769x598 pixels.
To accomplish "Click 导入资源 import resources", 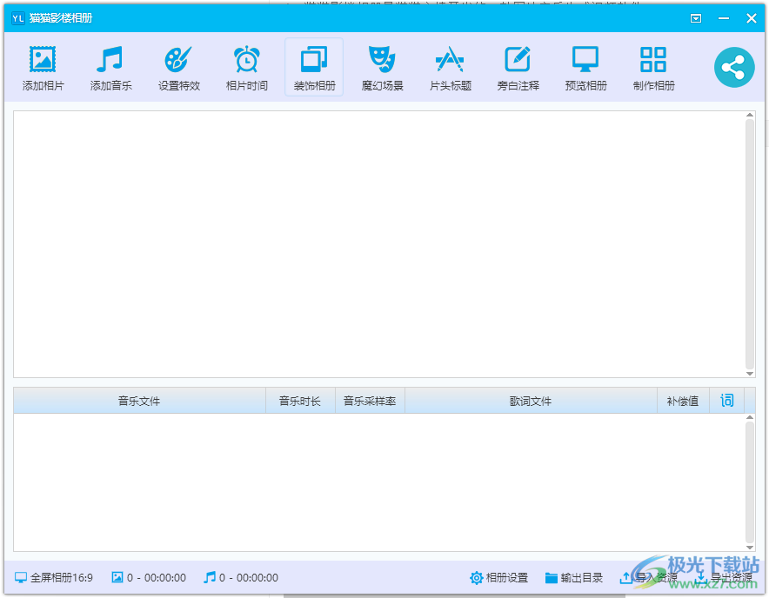I will pos(648,578).
